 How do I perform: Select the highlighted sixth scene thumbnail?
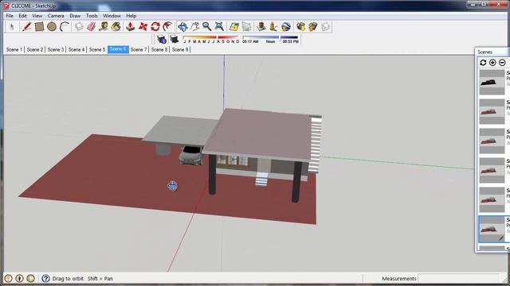coord(492,229)
